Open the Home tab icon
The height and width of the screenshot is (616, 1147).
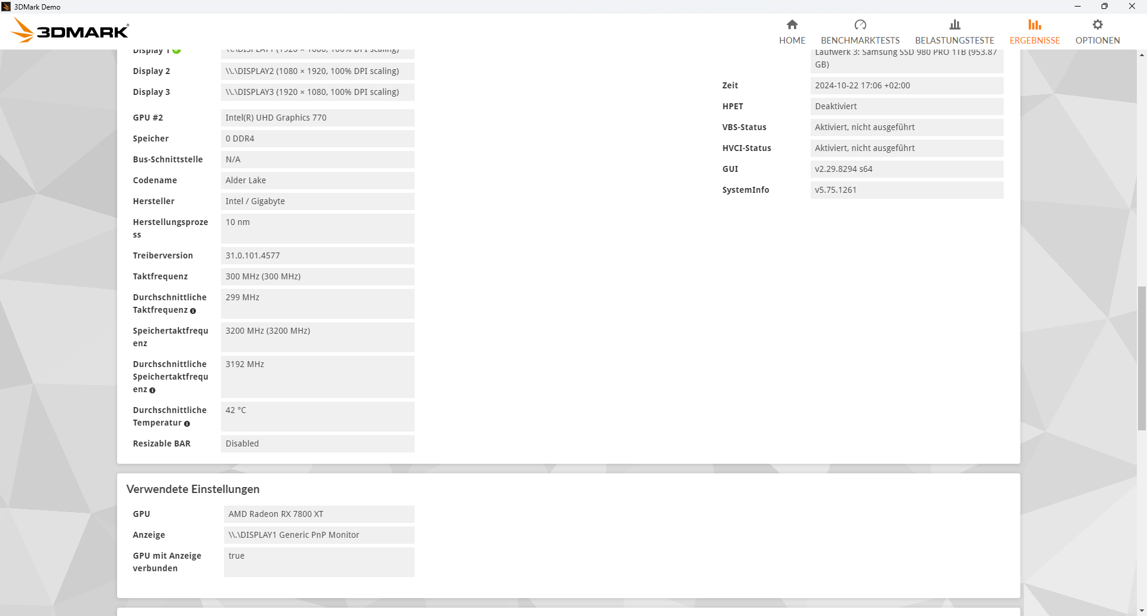[x=792, y=24]
